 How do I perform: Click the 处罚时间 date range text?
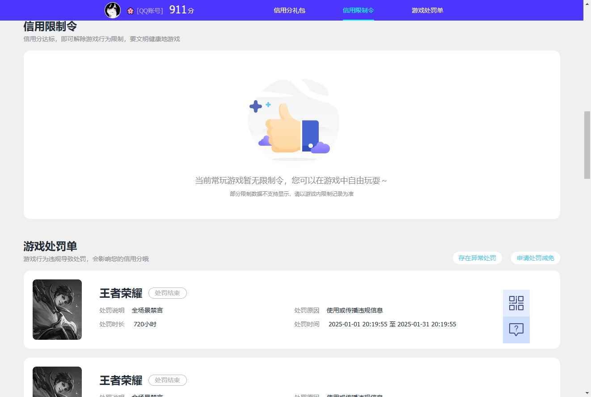coord(392,324)
